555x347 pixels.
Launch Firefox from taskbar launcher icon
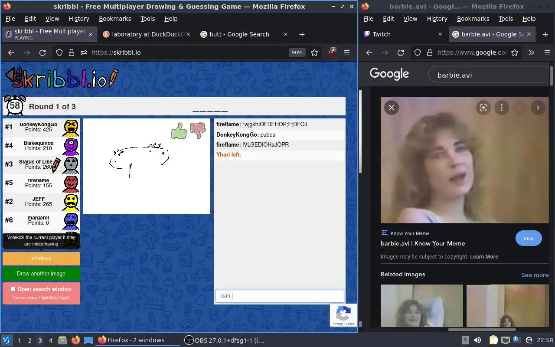pyautogui.click(x=76, y=340)
